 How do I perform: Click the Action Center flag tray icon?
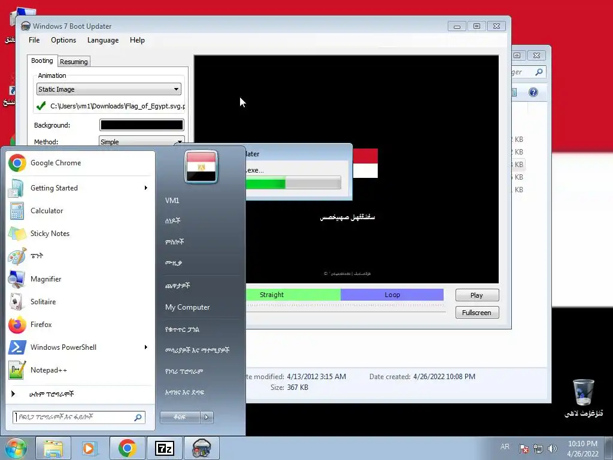pos(523,449)
